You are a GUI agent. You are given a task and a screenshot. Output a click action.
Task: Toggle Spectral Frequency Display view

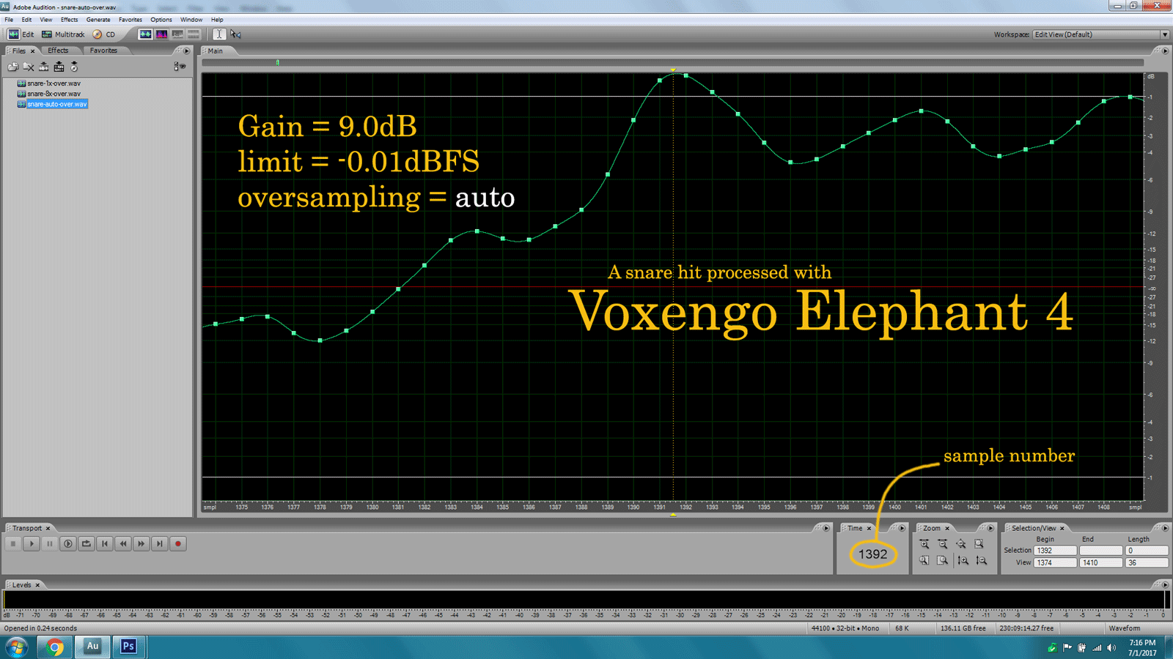(161, 34)
